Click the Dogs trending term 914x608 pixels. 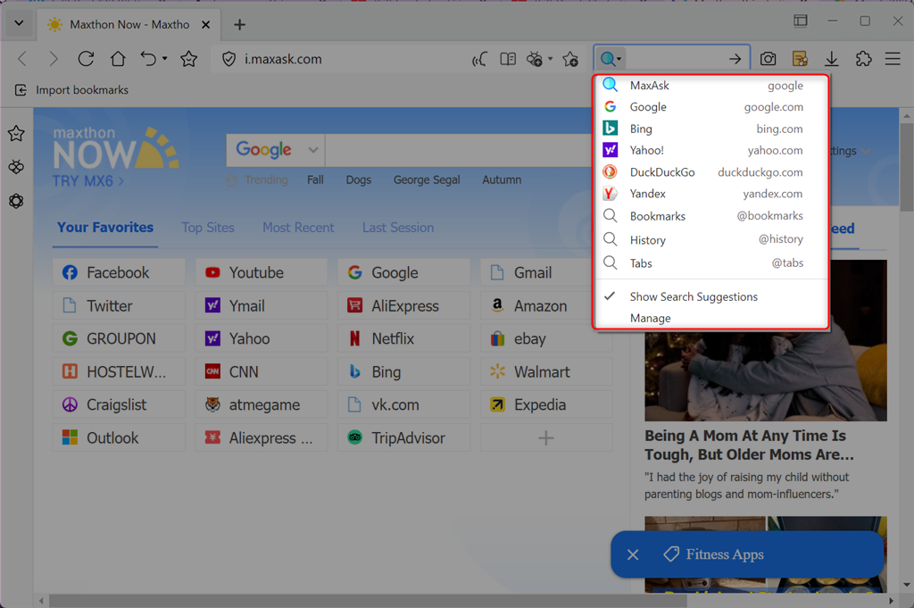(359, 180)
